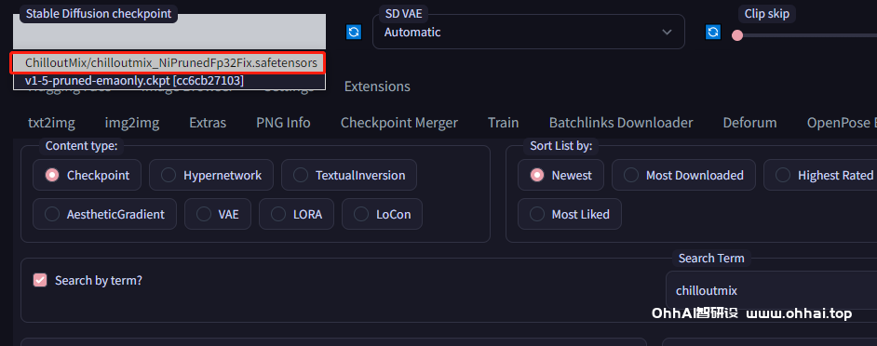Click the refresh icon beside SD VAE
This screenshot has width=877, height=346.
pyautogui.click(x=712, y=32)
